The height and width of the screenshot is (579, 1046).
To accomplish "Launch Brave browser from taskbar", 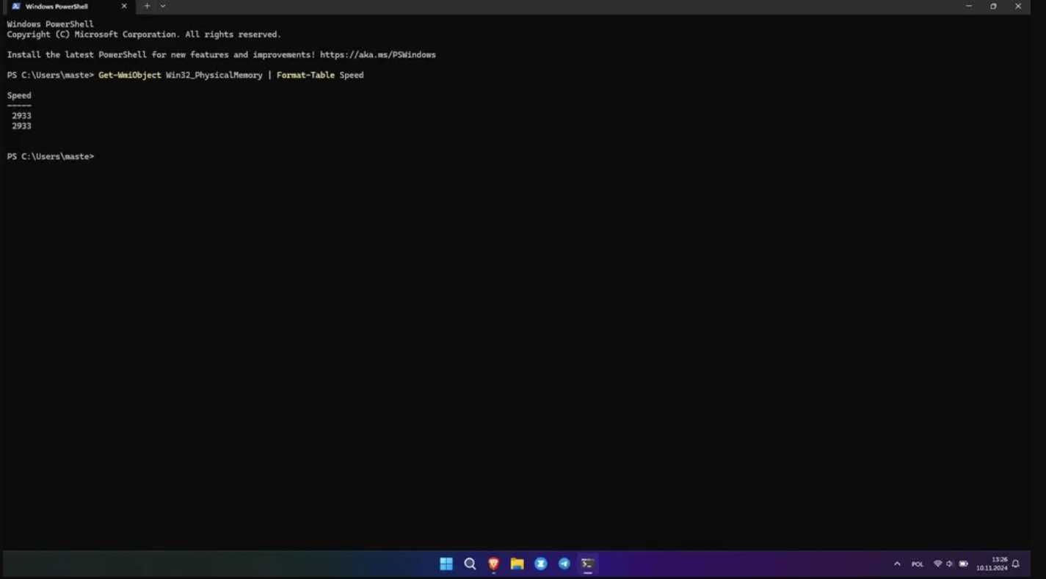I will [493, 564].
